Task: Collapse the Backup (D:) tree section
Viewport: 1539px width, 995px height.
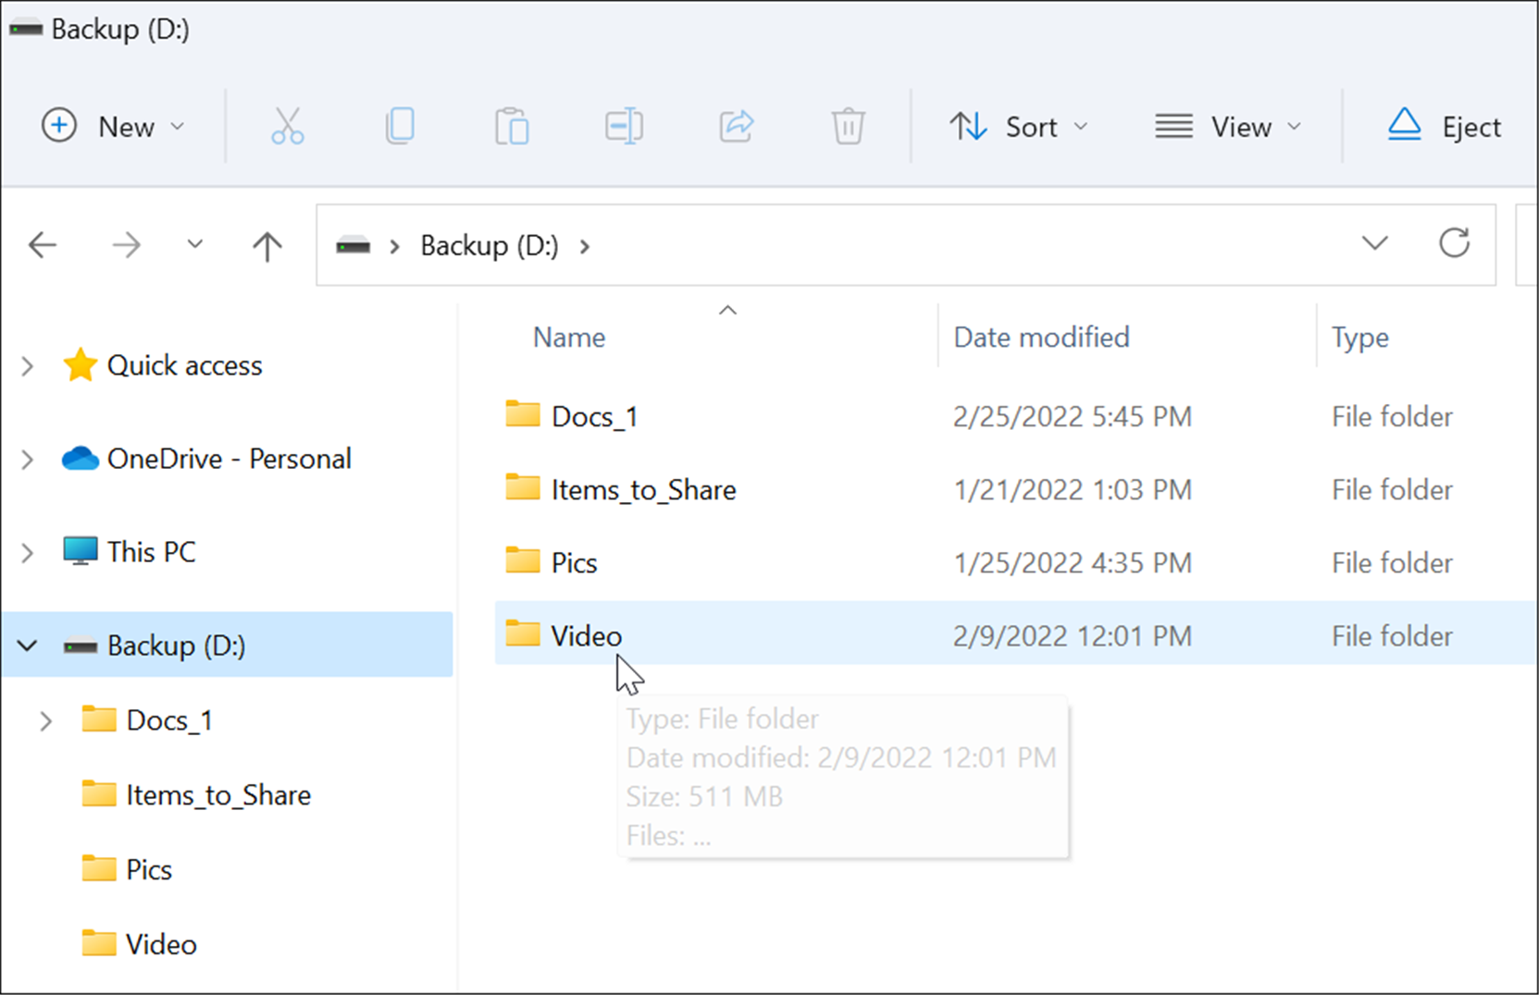Action: click(x=27, y=645)
